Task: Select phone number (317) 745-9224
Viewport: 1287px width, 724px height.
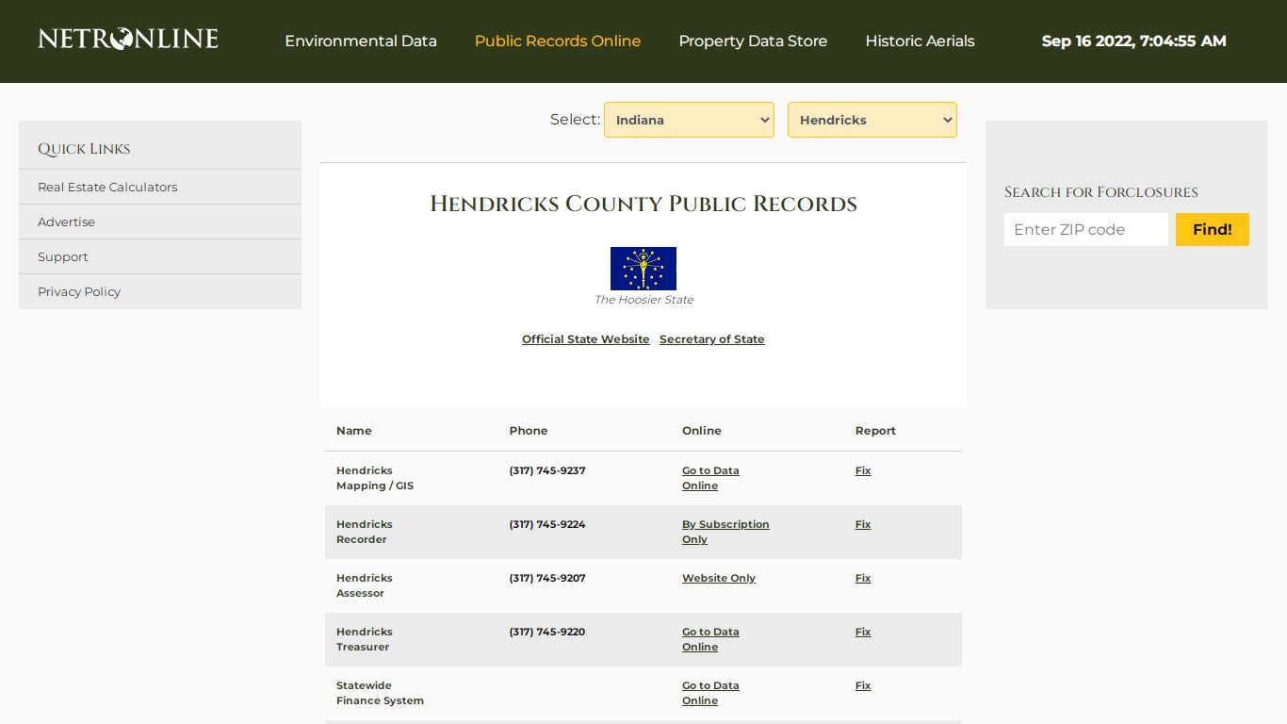Action: pyautogui.click(x=547, y=524)
